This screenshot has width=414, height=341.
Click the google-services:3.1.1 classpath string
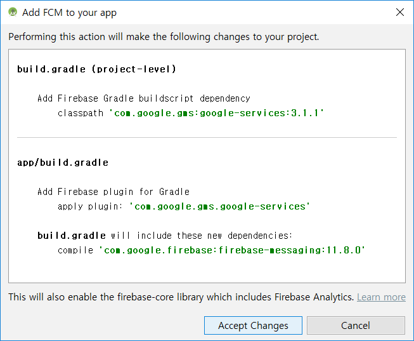pos(216,113)
